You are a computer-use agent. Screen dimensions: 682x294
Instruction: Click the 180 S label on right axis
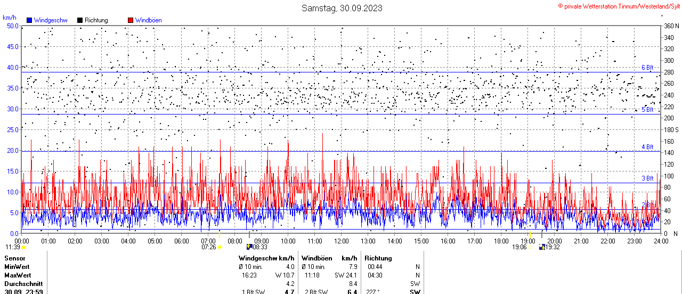click(x=671, y=129)
